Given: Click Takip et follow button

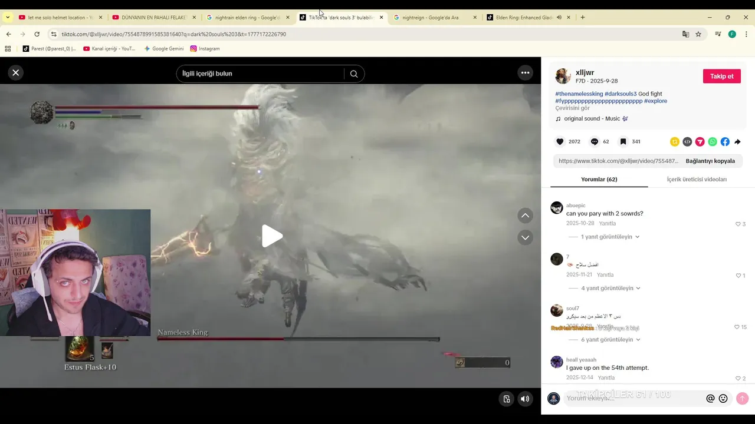Looking at the screenshot, I should [721, 76].
